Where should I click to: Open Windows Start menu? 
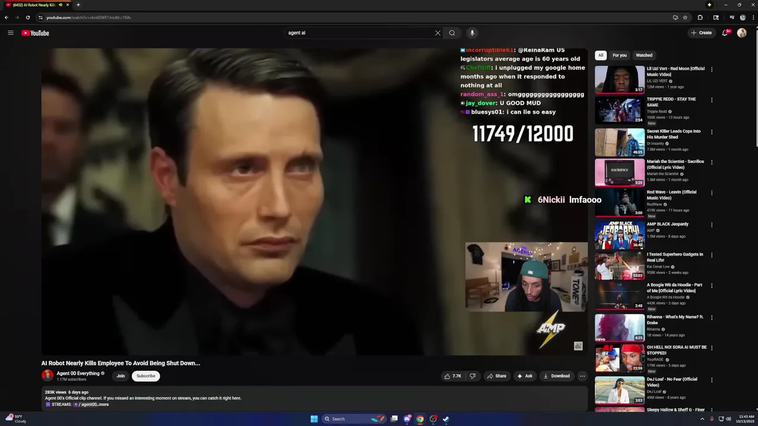click(x=314, y=419)
